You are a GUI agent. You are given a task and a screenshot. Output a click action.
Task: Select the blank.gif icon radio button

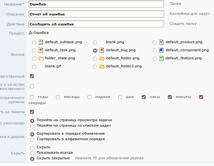34,67
